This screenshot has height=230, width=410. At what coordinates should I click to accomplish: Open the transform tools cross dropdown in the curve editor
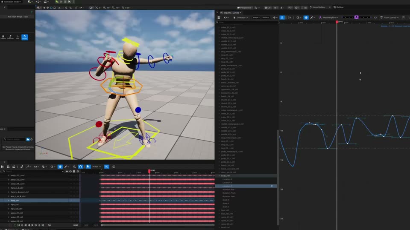(275, 17)
